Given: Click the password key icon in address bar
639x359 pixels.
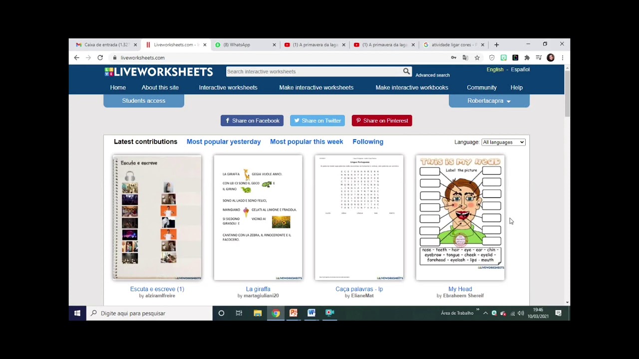Looking at the screenshot, I should click(x=453, y=58).
